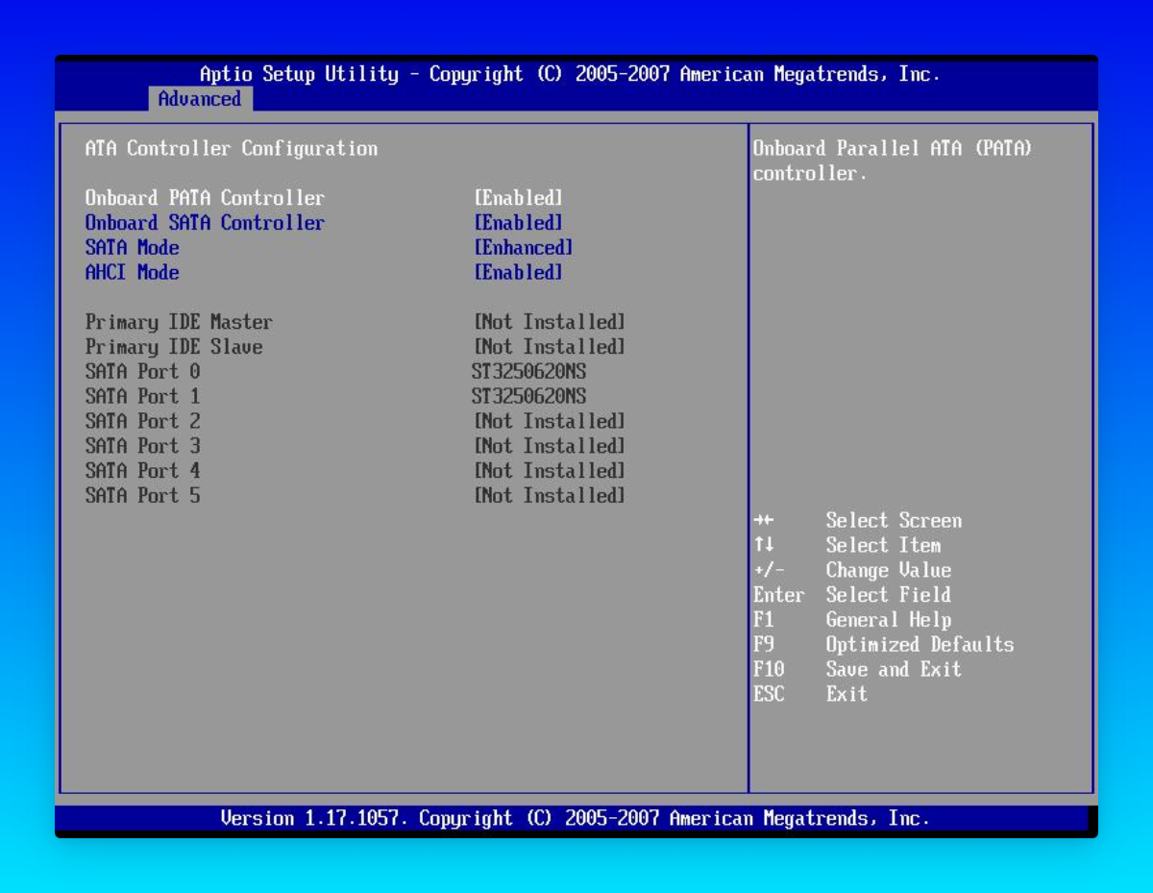The image size is (1153, 893).
Task: Click the Select Screen help text
Action: click(x=894, y=521)
